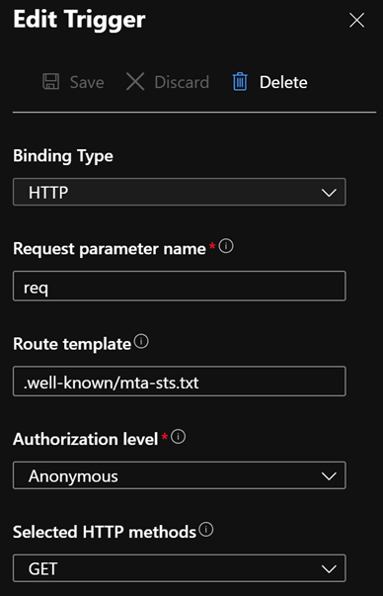Open the Binding Type HTTP dropdown
This screenshot has height=596, width=383.
pos(180,192)
